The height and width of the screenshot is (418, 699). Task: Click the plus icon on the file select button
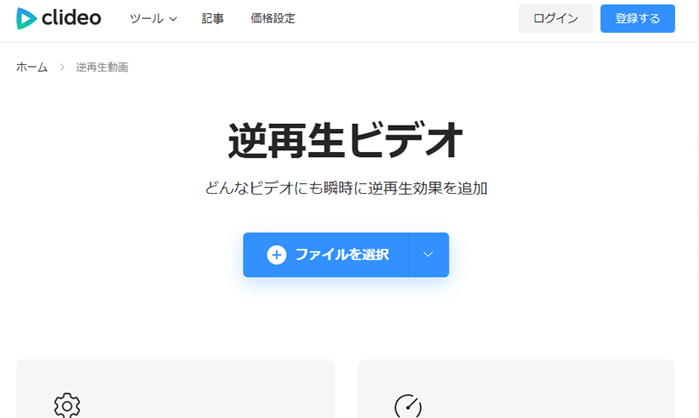coord(276,255)
